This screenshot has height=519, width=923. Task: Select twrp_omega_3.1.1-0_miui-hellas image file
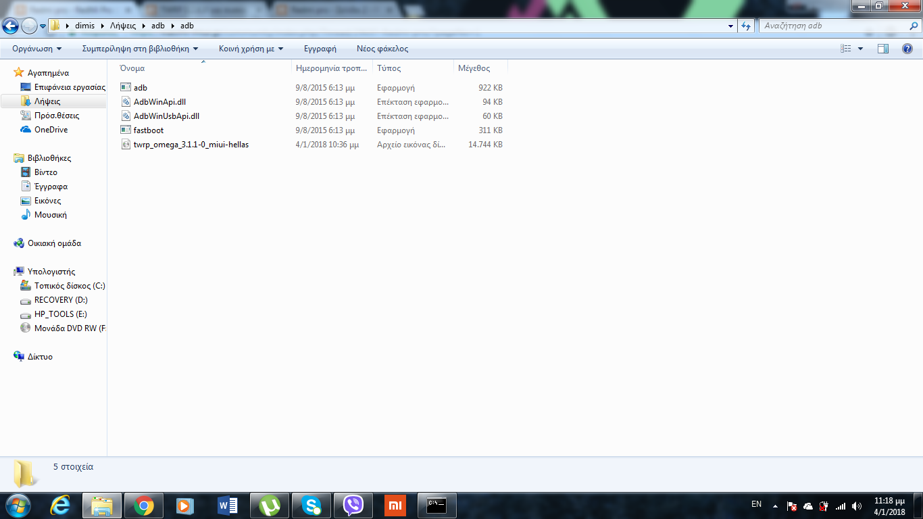(x=191, y=145)
